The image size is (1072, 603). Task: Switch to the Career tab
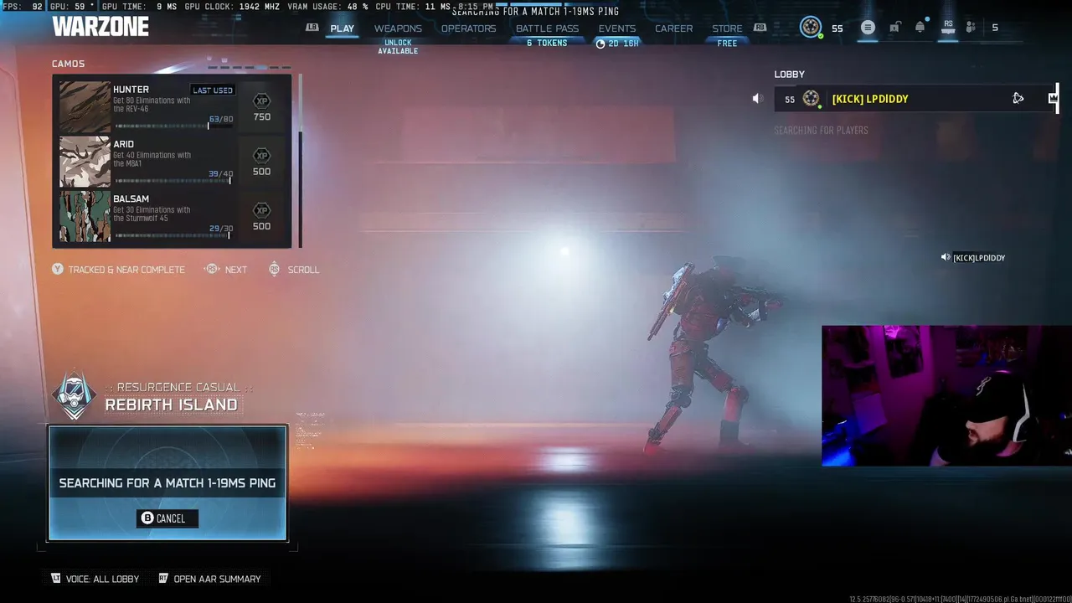673,28
